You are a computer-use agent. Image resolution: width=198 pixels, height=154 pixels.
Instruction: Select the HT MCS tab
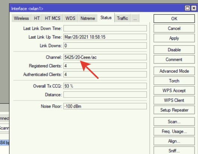pyautogui.click(x=53, y=18)
